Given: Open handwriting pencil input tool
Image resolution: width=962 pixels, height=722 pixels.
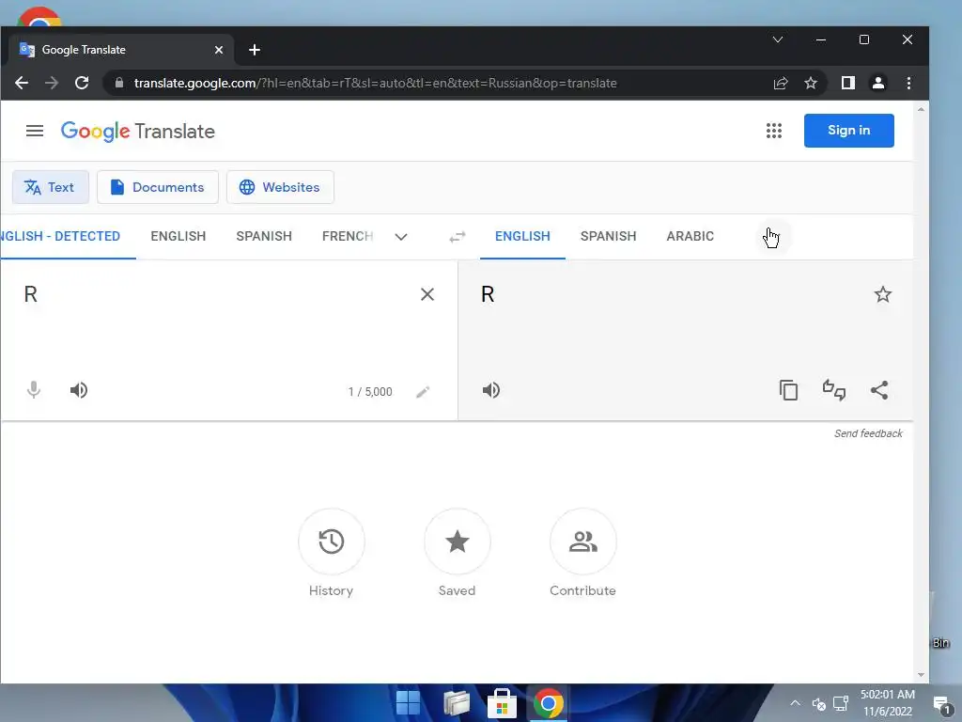Looking at the screenshot, I should pos(423,392).
